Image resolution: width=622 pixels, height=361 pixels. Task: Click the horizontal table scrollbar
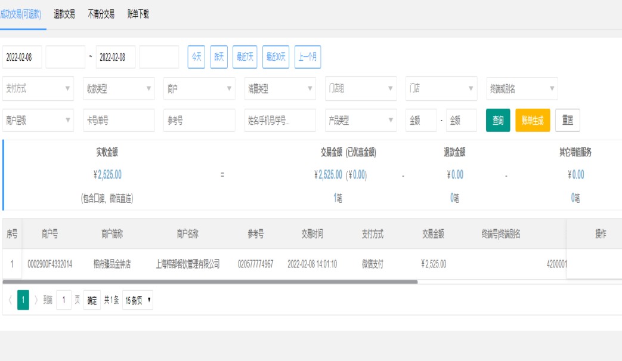pyautogui.click(x=210, y=282)
